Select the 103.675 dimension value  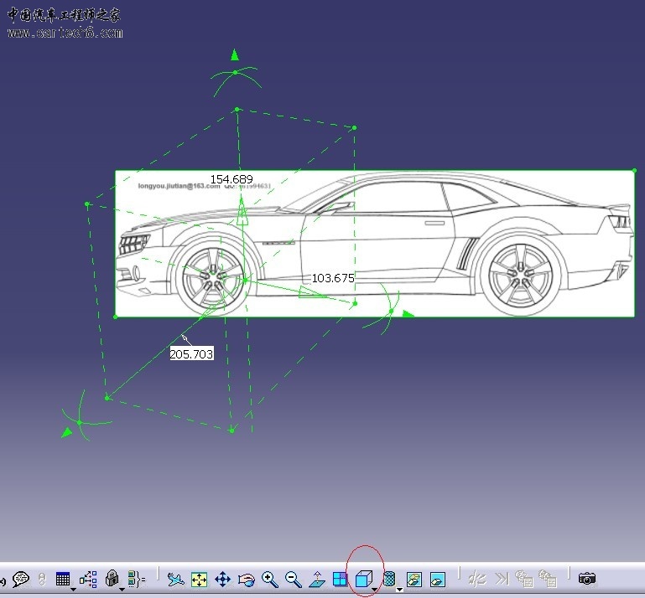click(333, 278)
